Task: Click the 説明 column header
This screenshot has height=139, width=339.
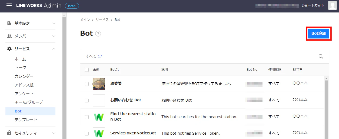Action: 165,70
